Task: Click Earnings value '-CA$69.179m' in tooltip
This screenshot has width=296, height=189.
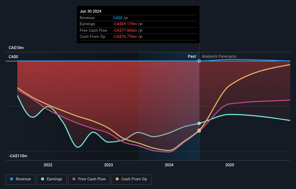Action: click(125, 24)
